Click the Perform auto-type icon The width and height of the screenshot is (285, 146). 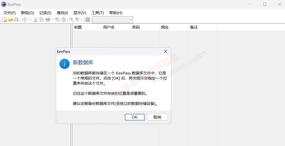(64, 20)
